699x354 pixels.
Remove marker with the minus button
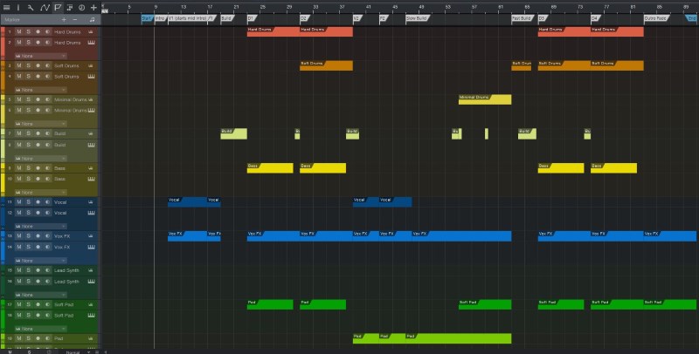pos(74,19)
